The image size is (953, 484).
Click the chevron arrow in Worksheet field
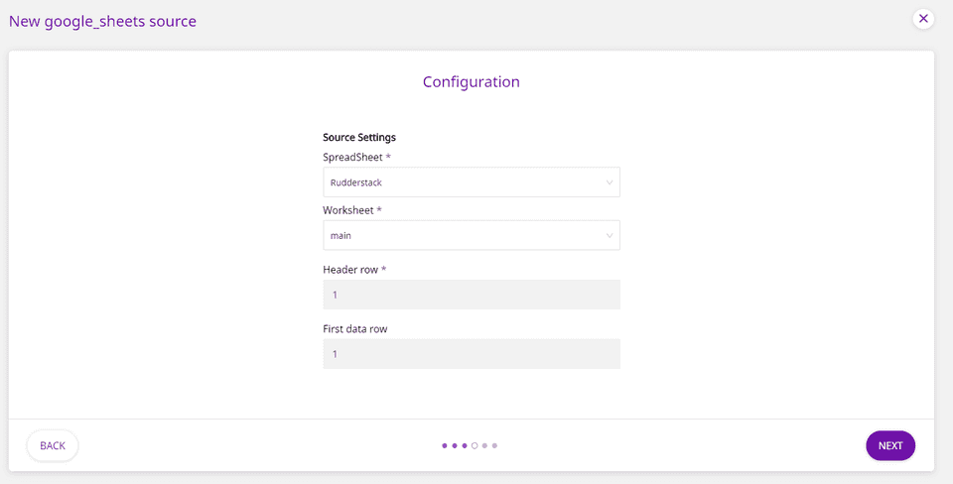tap(609, 236)
